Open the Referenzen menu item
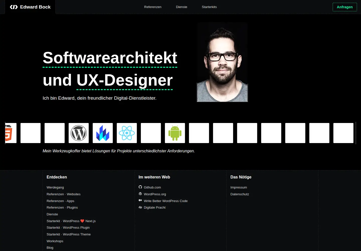Screen dimensions: 361x251 click(153, 7)
